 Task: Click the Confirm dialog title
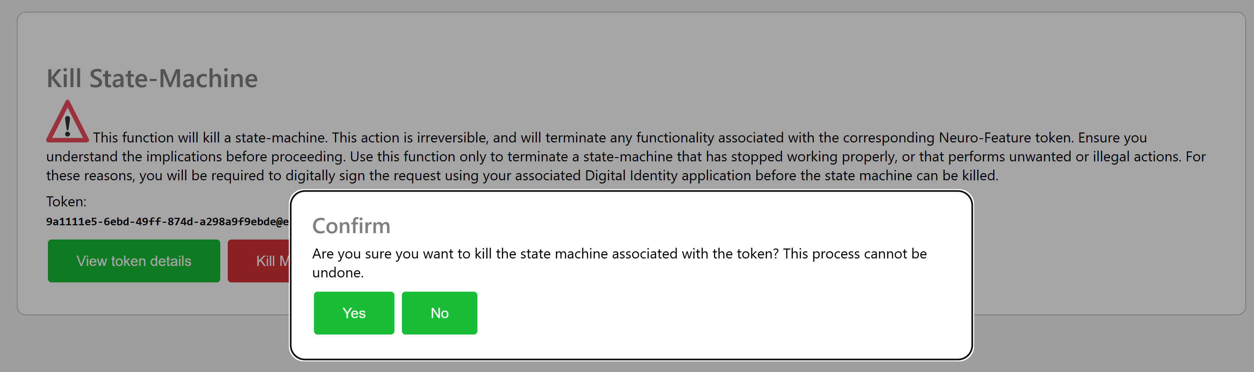point(351,226)
